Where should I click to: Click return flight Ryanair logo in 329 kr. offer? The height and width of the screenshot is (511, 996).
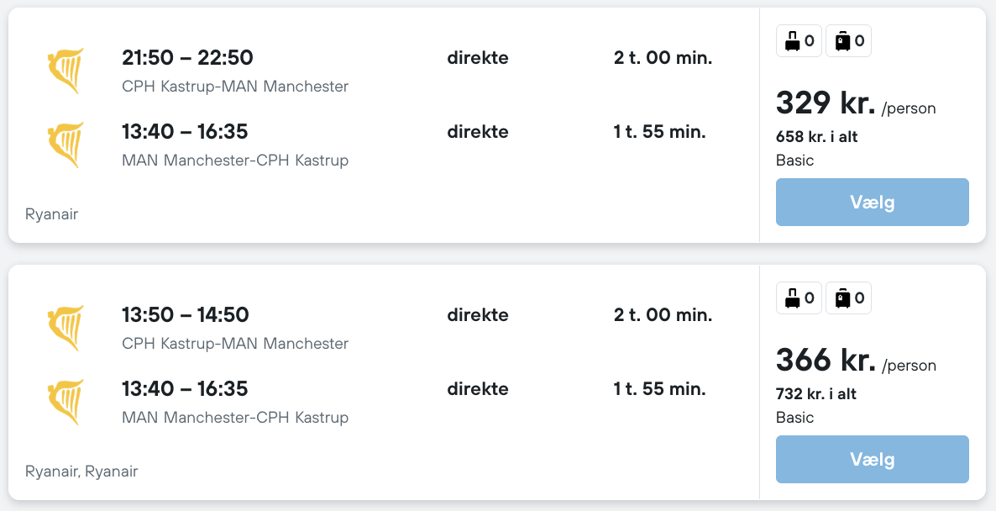[66, 145]
